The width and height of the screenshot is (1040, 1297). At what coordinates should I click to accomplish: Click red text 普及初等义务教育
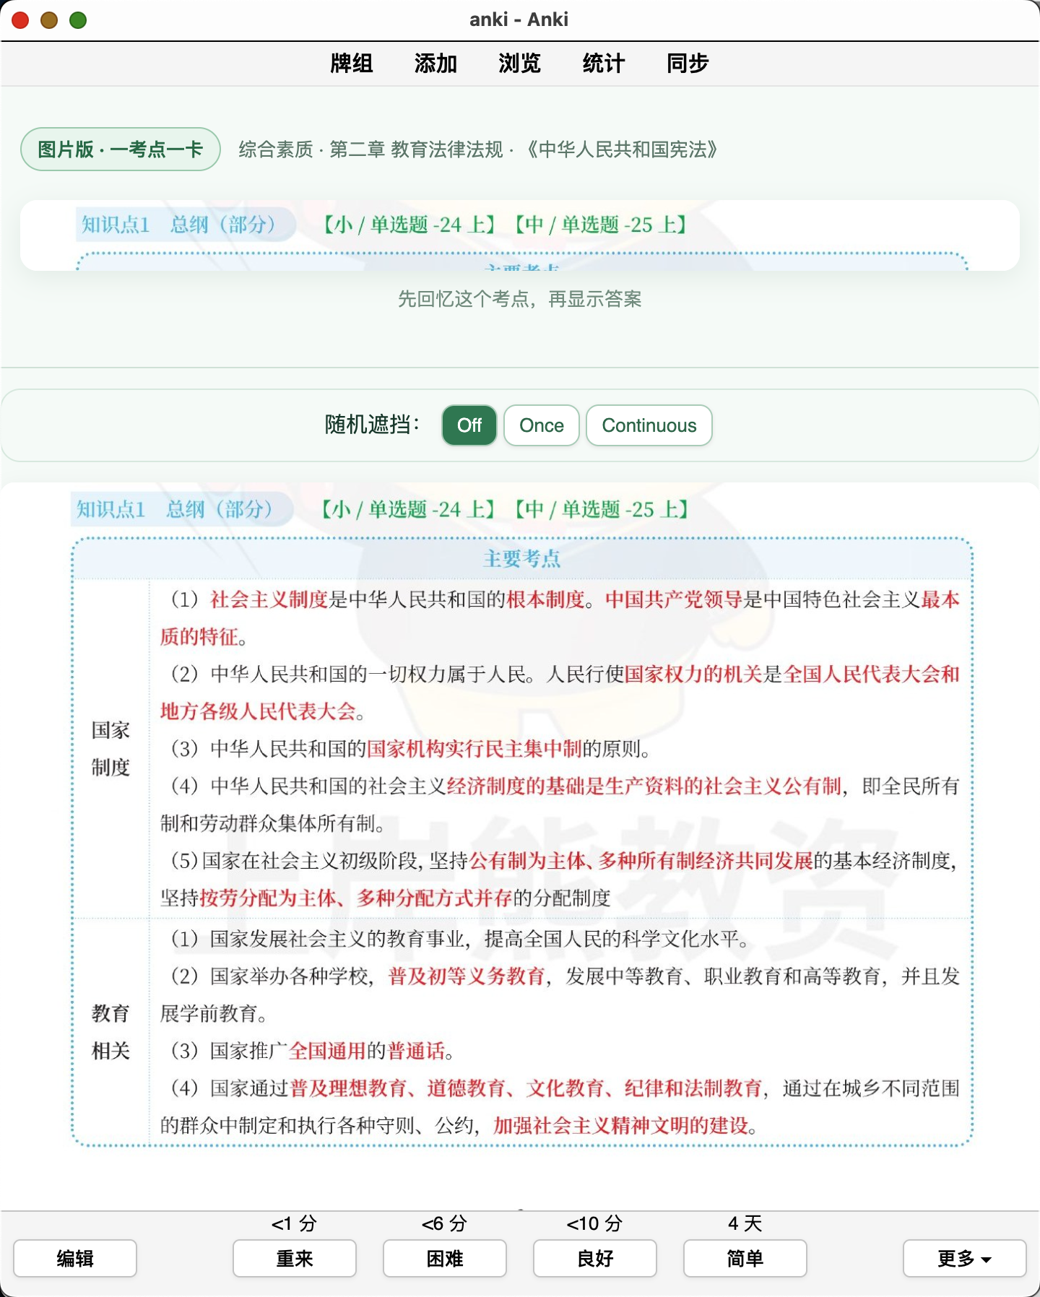coord(467,976)
